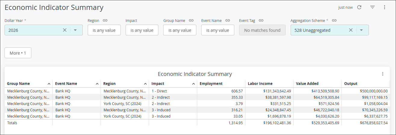Click the Employment column header
This screenshot has height=135, width=396.
coord(221,84)
